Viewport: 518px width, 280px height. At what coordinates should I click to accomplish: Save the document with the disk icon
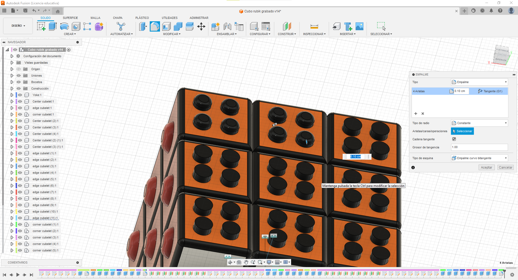25,11
